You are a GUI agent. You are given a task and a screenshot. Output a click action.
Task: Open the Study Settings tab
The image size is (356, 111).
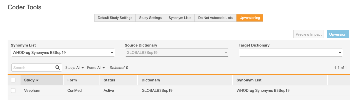click(150, 18)
